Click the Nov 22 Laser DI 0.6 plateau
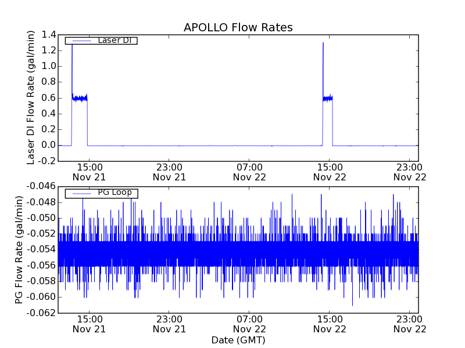This screenshot has height=348, width=465. [328, 98]
